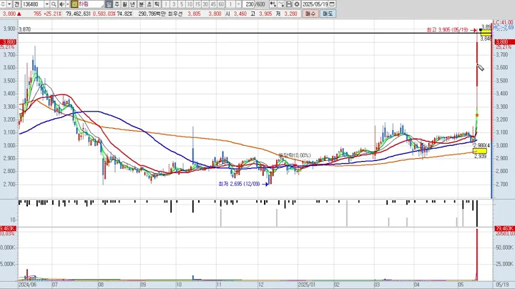The image size is (515, 289).
Task: Click the line chart overlay icon
Action: point(281,4)
